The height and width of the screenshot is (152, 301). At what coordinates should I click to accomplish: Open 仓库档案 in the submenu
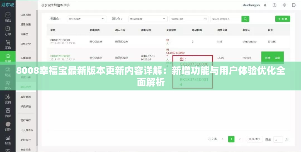pos(26,150)
